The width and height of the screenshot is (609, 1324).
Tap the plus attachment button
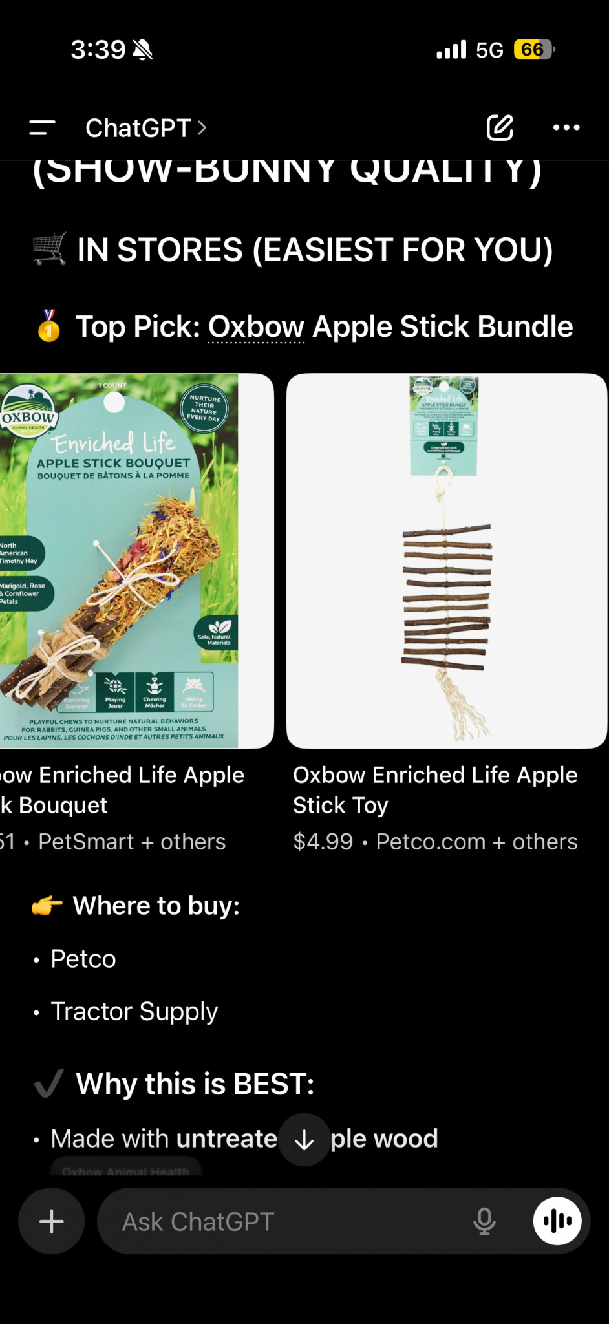[x=52, y=1221]
